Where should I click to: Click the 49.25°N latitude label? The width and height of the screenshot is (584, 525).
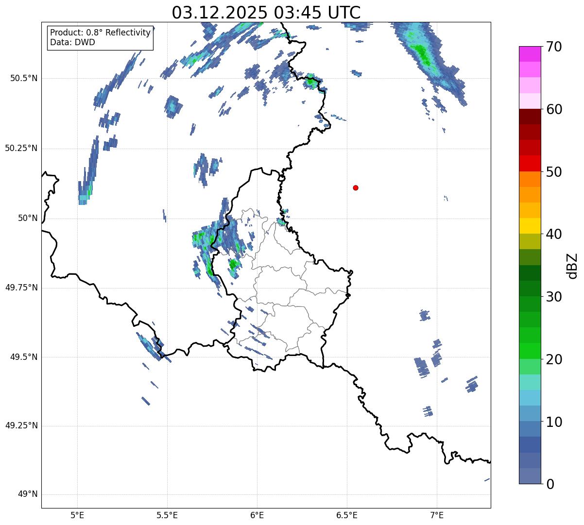point(21,426)
